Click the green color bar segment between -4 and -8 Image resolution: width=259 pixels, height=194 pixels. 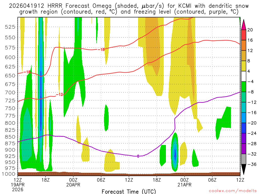tap(244, 87)
